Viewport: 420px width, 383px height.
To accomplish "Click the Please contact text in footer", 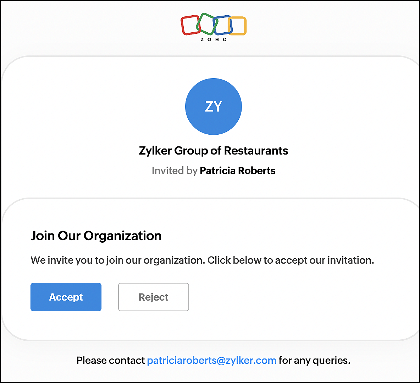I will click(x=111, y=360).
